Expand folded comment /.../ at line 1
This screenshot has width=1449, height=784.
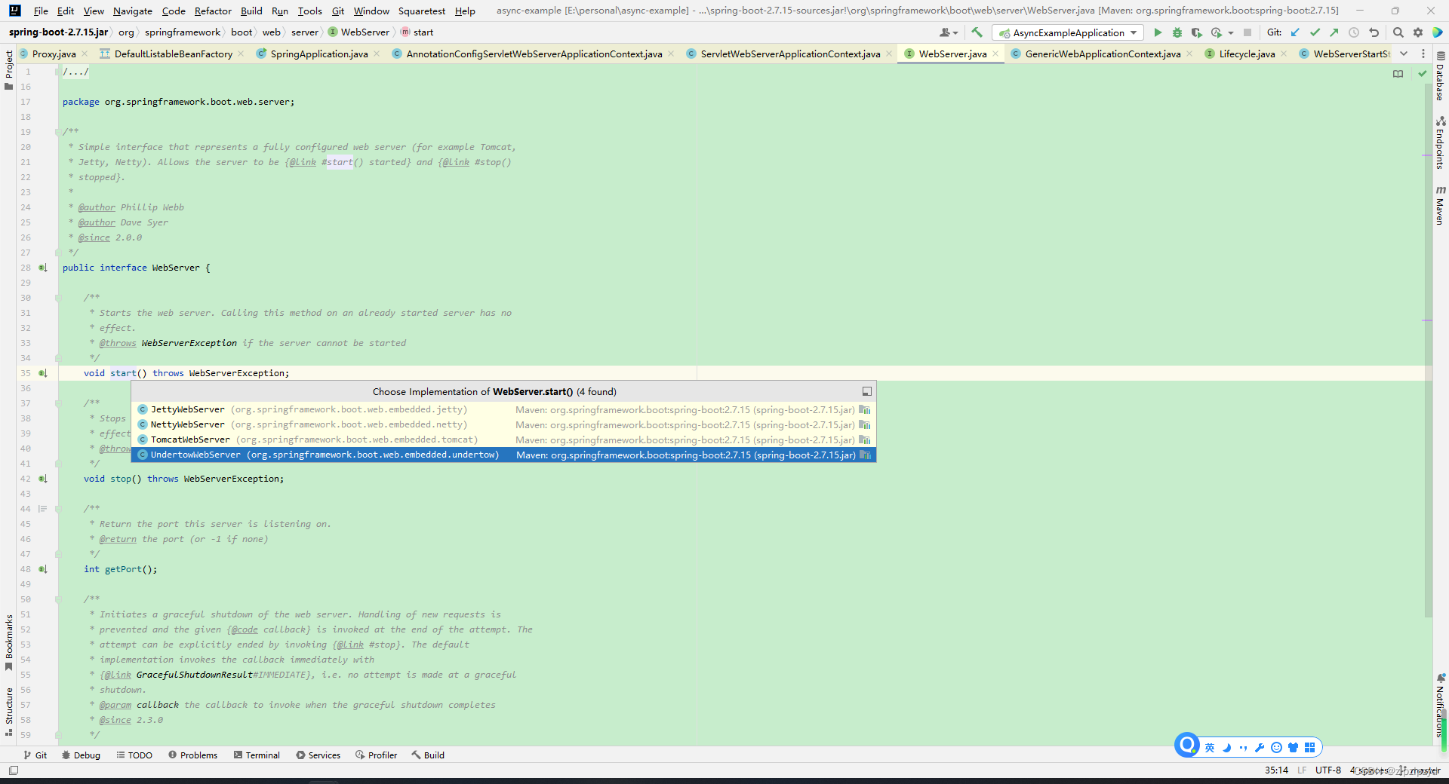(x=75, y=72)
